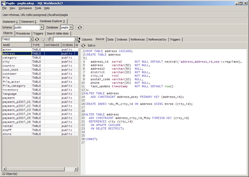The height and width of the screenshot is (177, 249).
Task: Click the reload icon next to Edit in
Action: [83, 46]
